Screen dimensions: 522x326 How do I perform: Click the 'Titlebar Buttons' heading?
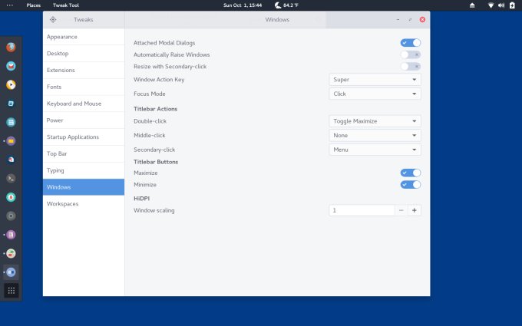point(156,162)
